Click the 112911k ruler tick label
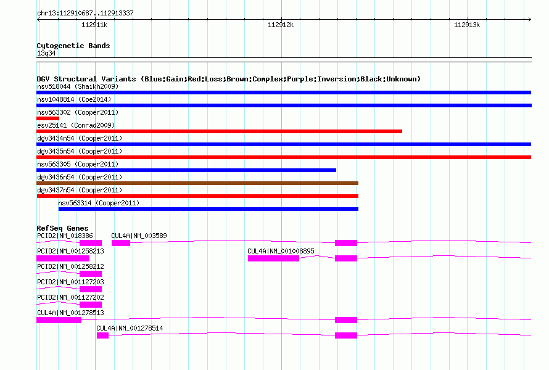The width and height of the screenshot is (549, 370). tap(94, 25)
